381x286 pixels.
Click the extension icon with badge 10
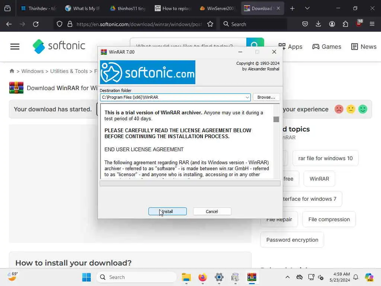point(359,23)
